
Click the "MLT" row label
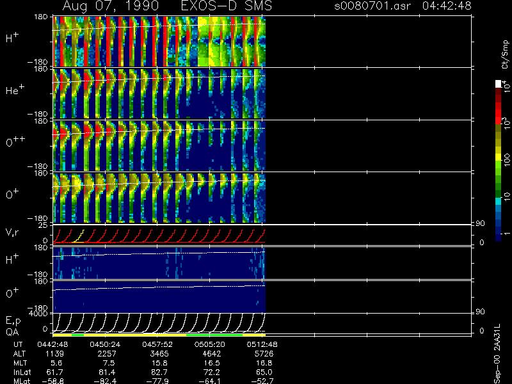tap(20, 363)
